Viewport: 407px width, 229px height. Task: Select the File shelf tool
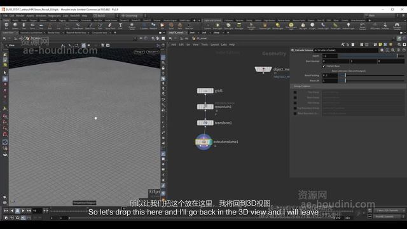(x=162, y=25)
